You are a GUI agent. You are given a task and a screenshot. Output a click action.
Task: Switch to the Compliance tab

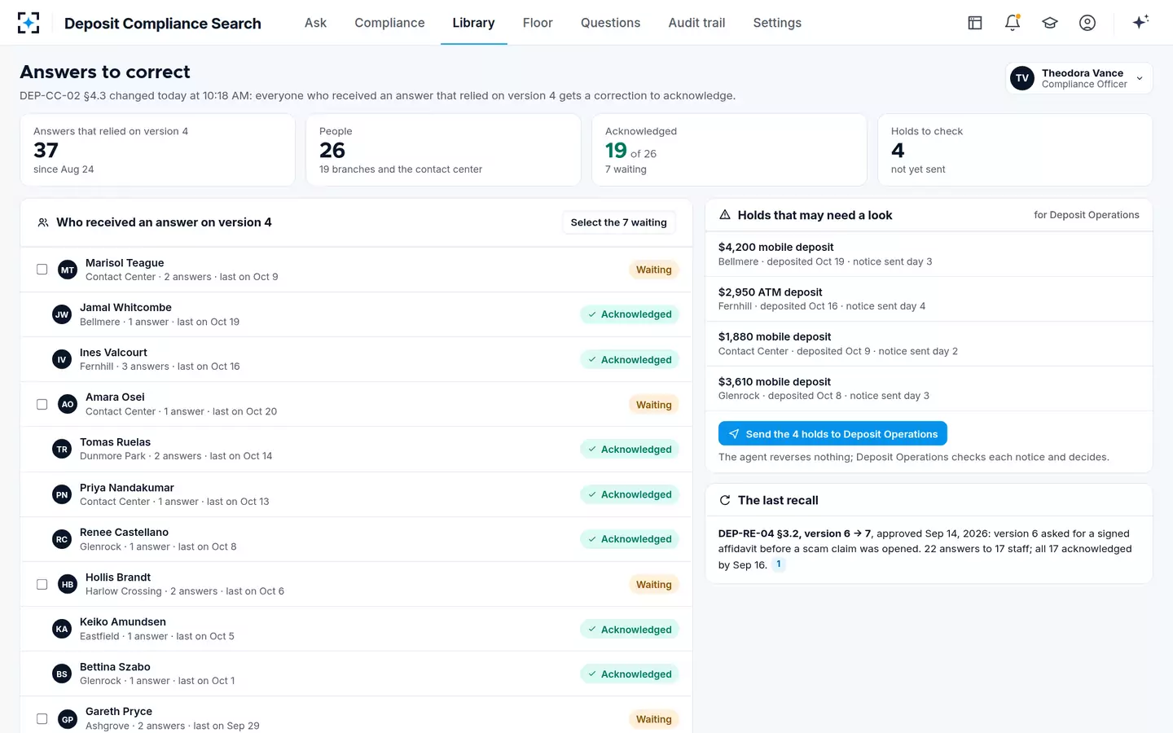point(389,23)
